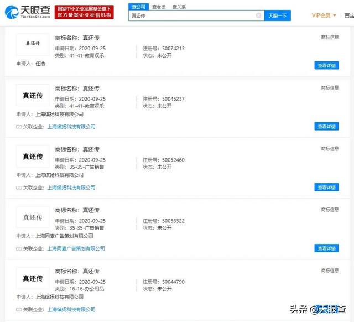Select the text 注册号: 50056322
Image resolution: width=354 pixels, height=322 pixels.
(164, 221)
